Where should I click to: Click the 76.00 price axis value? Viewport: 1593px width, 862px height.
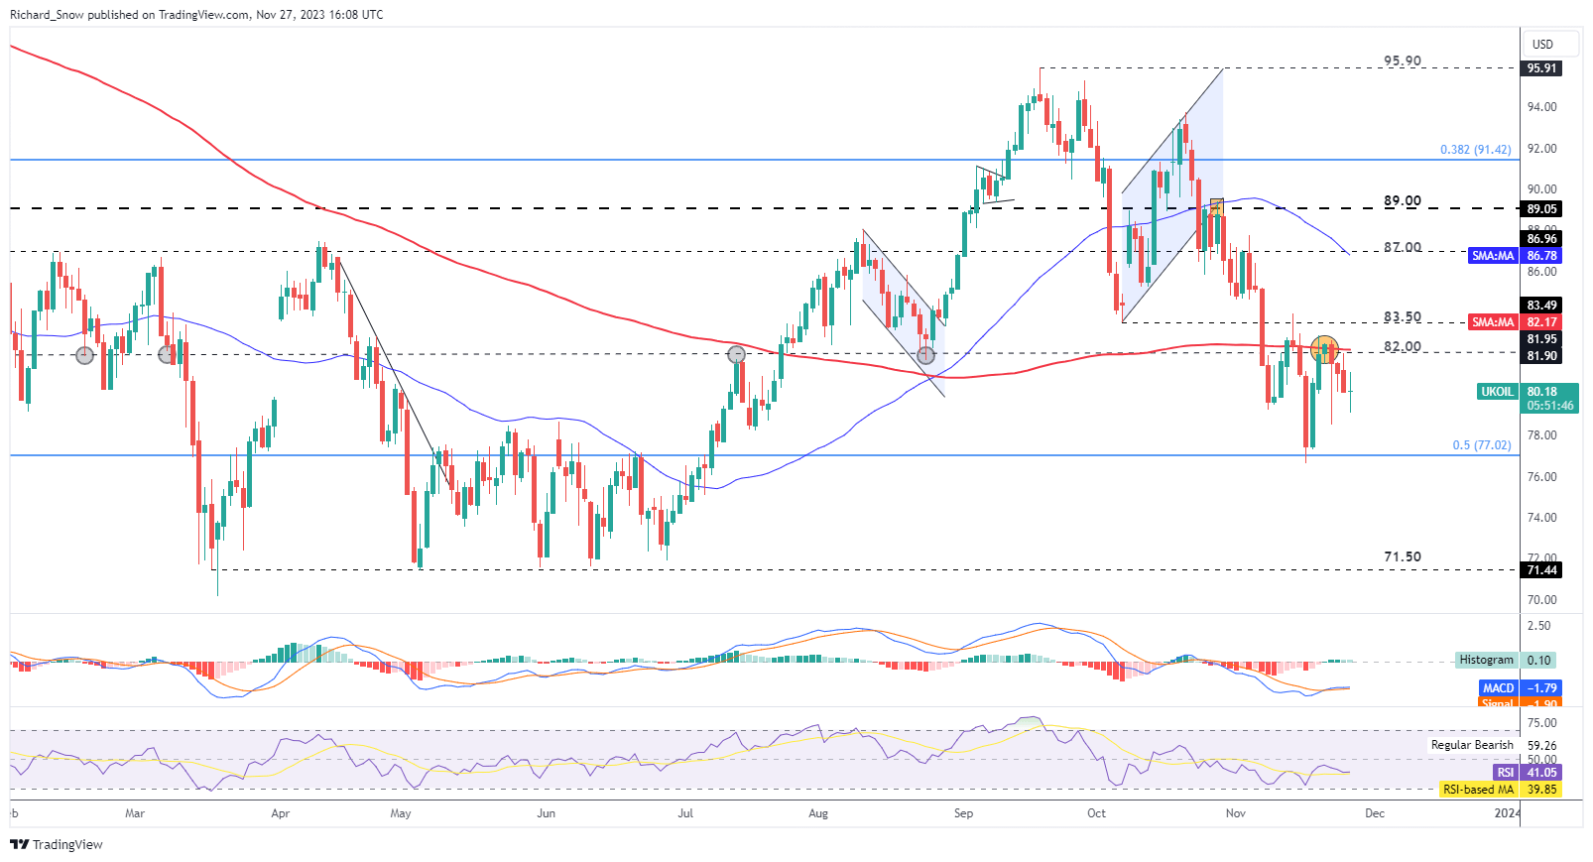(1542, 477)
